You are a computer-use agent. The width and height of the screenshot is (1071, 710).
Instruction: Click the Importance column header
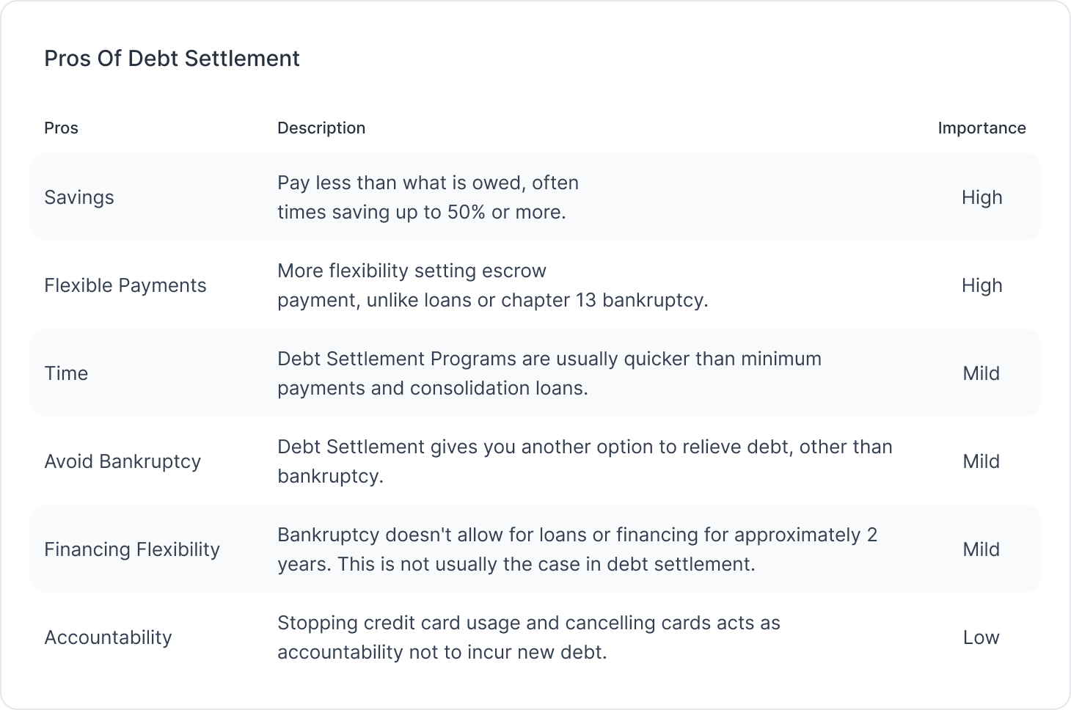click(x=982, y=128)
